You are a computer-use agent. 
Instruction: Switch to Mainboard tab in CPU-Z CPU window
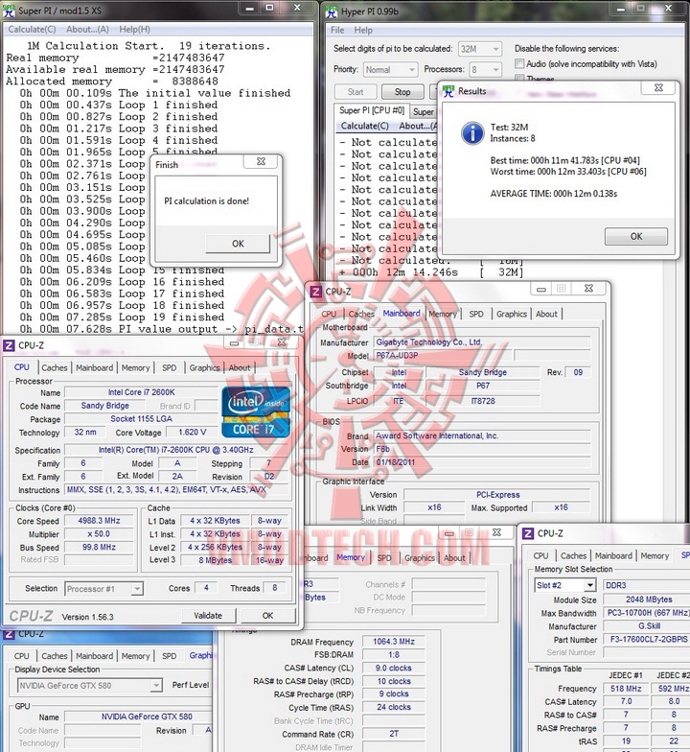pos(94,368)
